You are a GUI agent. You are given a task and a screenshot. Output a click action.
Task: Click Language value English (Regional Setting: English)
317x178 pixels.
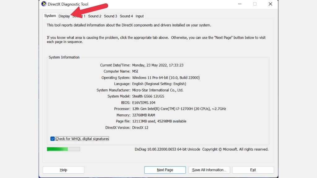[159, 84]
